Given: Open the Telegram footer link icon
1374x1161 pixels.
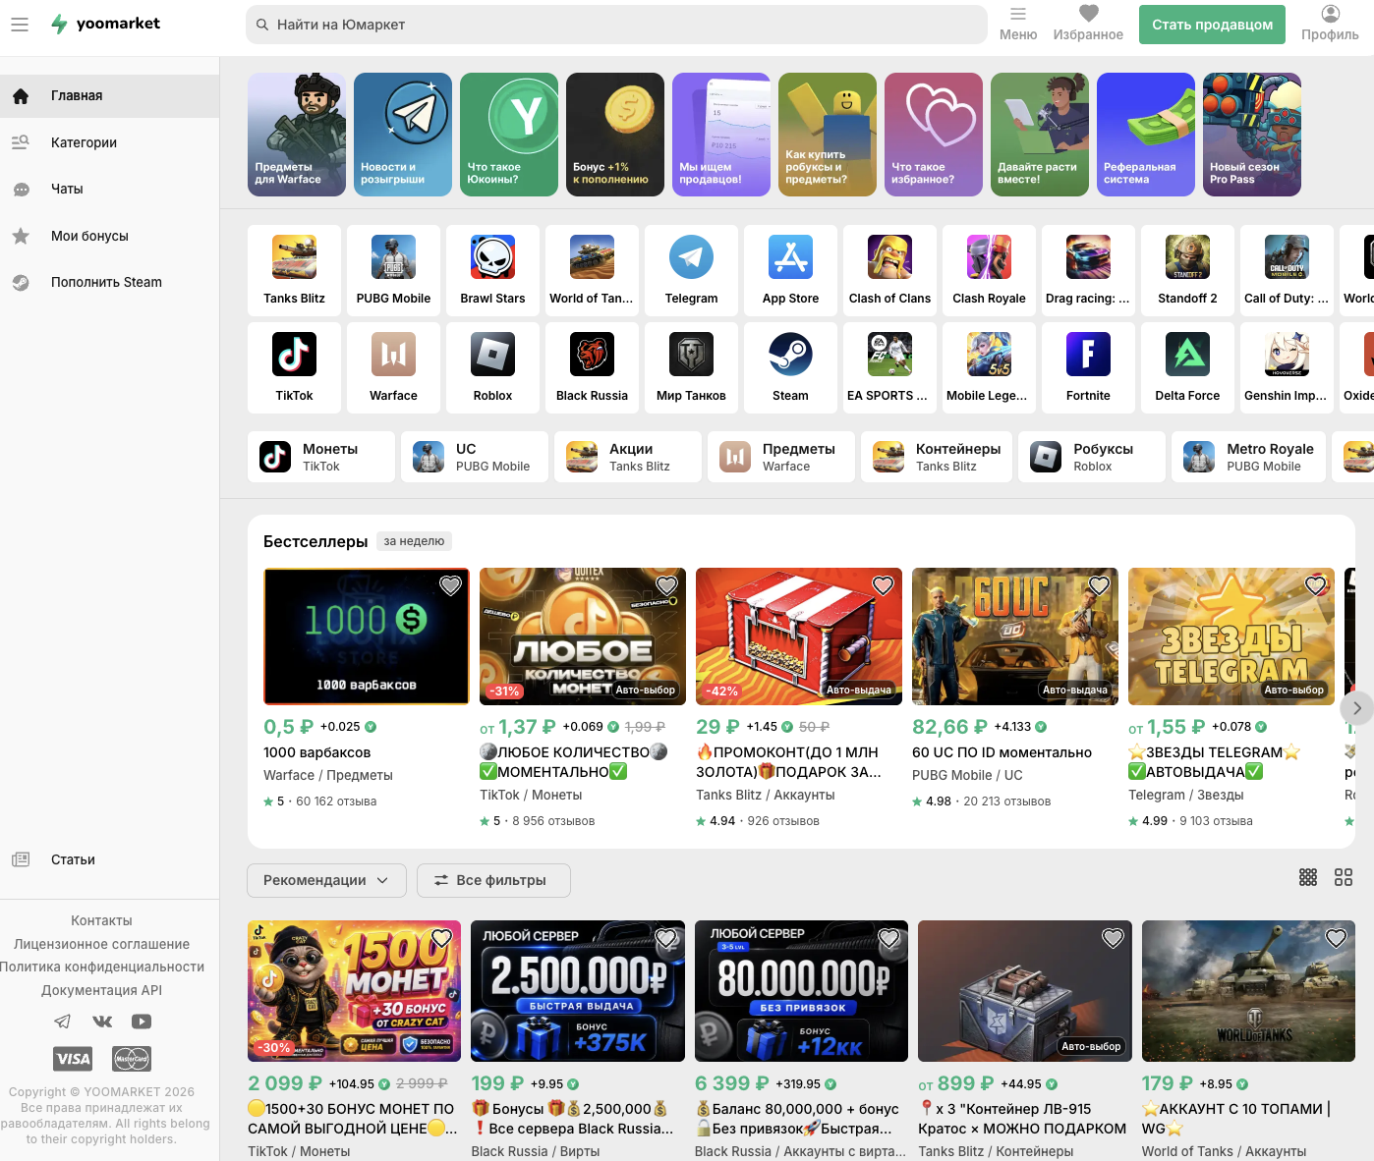Looking at the screenshot, I should tap(62, 1022).
